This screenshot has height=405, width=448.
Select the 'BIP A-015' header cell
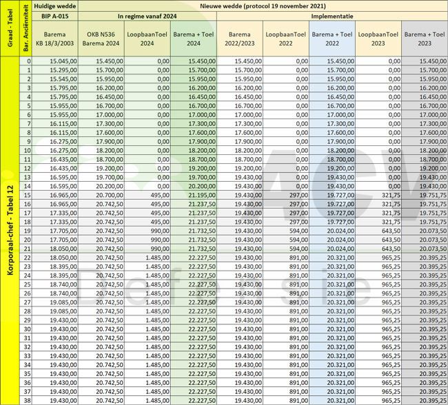[x=55, y=16]
